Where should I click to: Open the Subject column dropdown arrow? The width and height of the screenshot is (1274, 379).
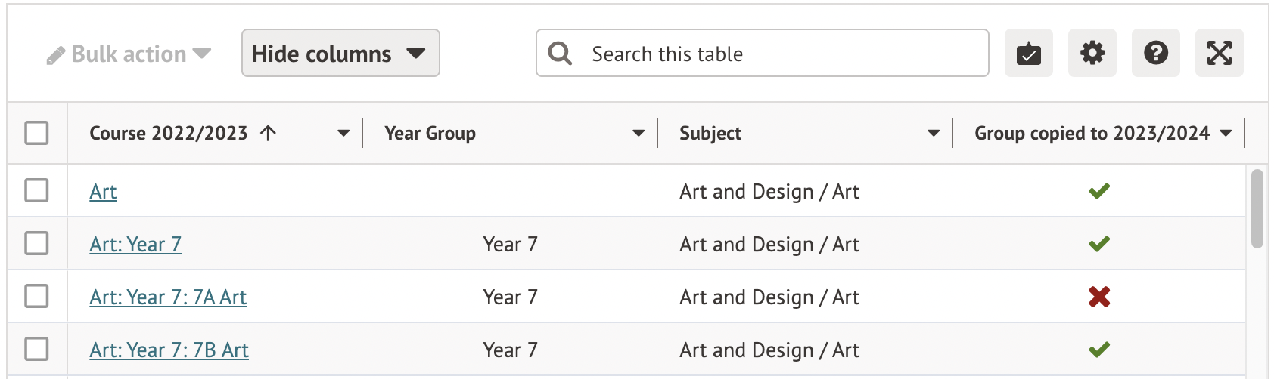pyautogui.click(x=934, y=134)
